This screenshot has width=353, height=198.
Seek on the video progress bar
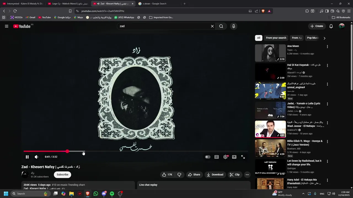tap(136, 151)
